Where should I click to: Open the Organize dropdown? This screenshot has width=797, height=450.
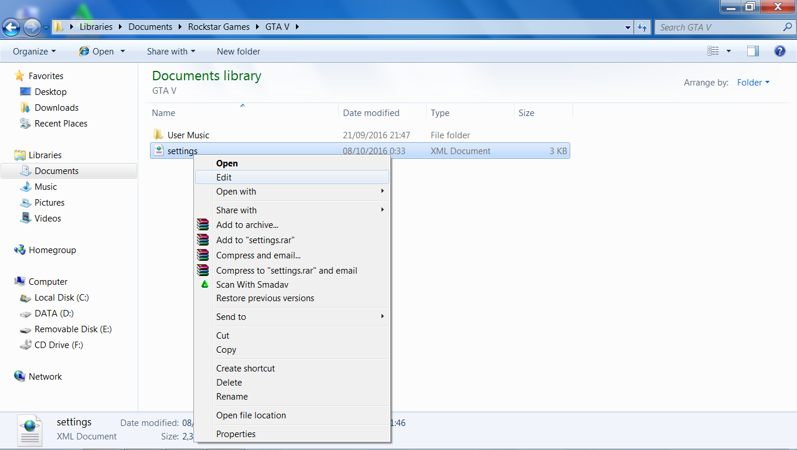pyautogui.click(x=33, y=51)
